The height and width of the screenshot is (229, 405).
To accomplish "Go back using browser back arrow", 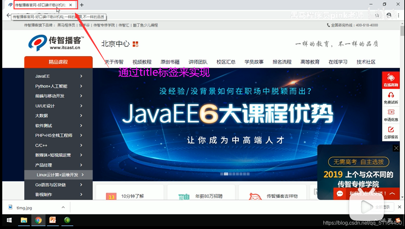I will (8, 15).
